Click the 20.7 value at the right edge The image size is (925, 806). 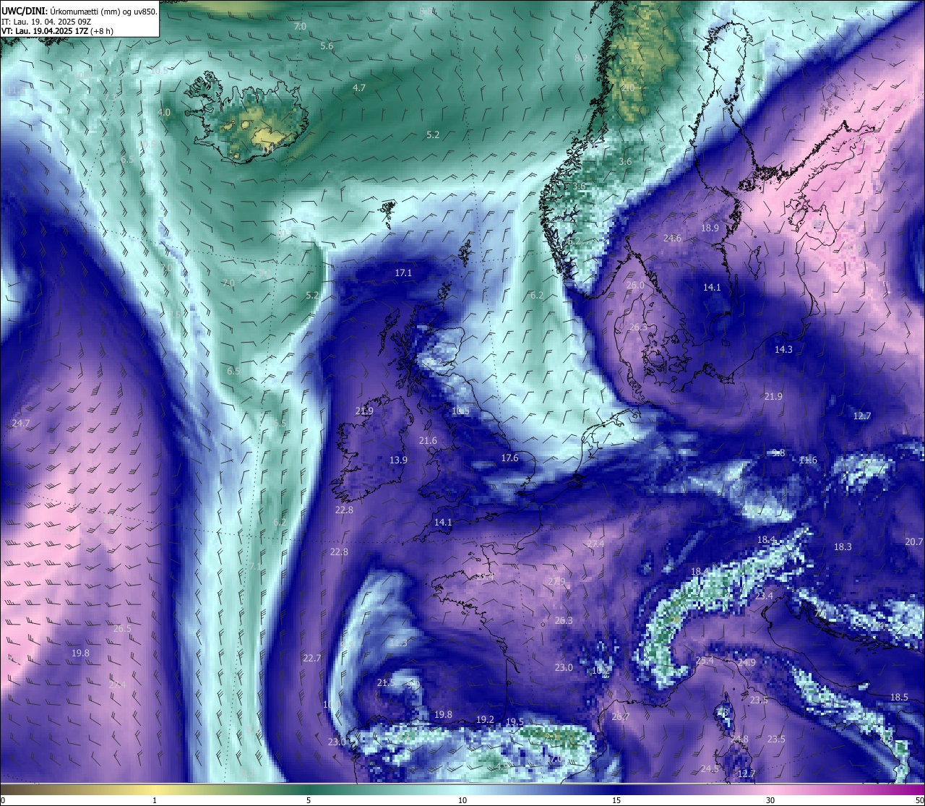tap(914, 541)
